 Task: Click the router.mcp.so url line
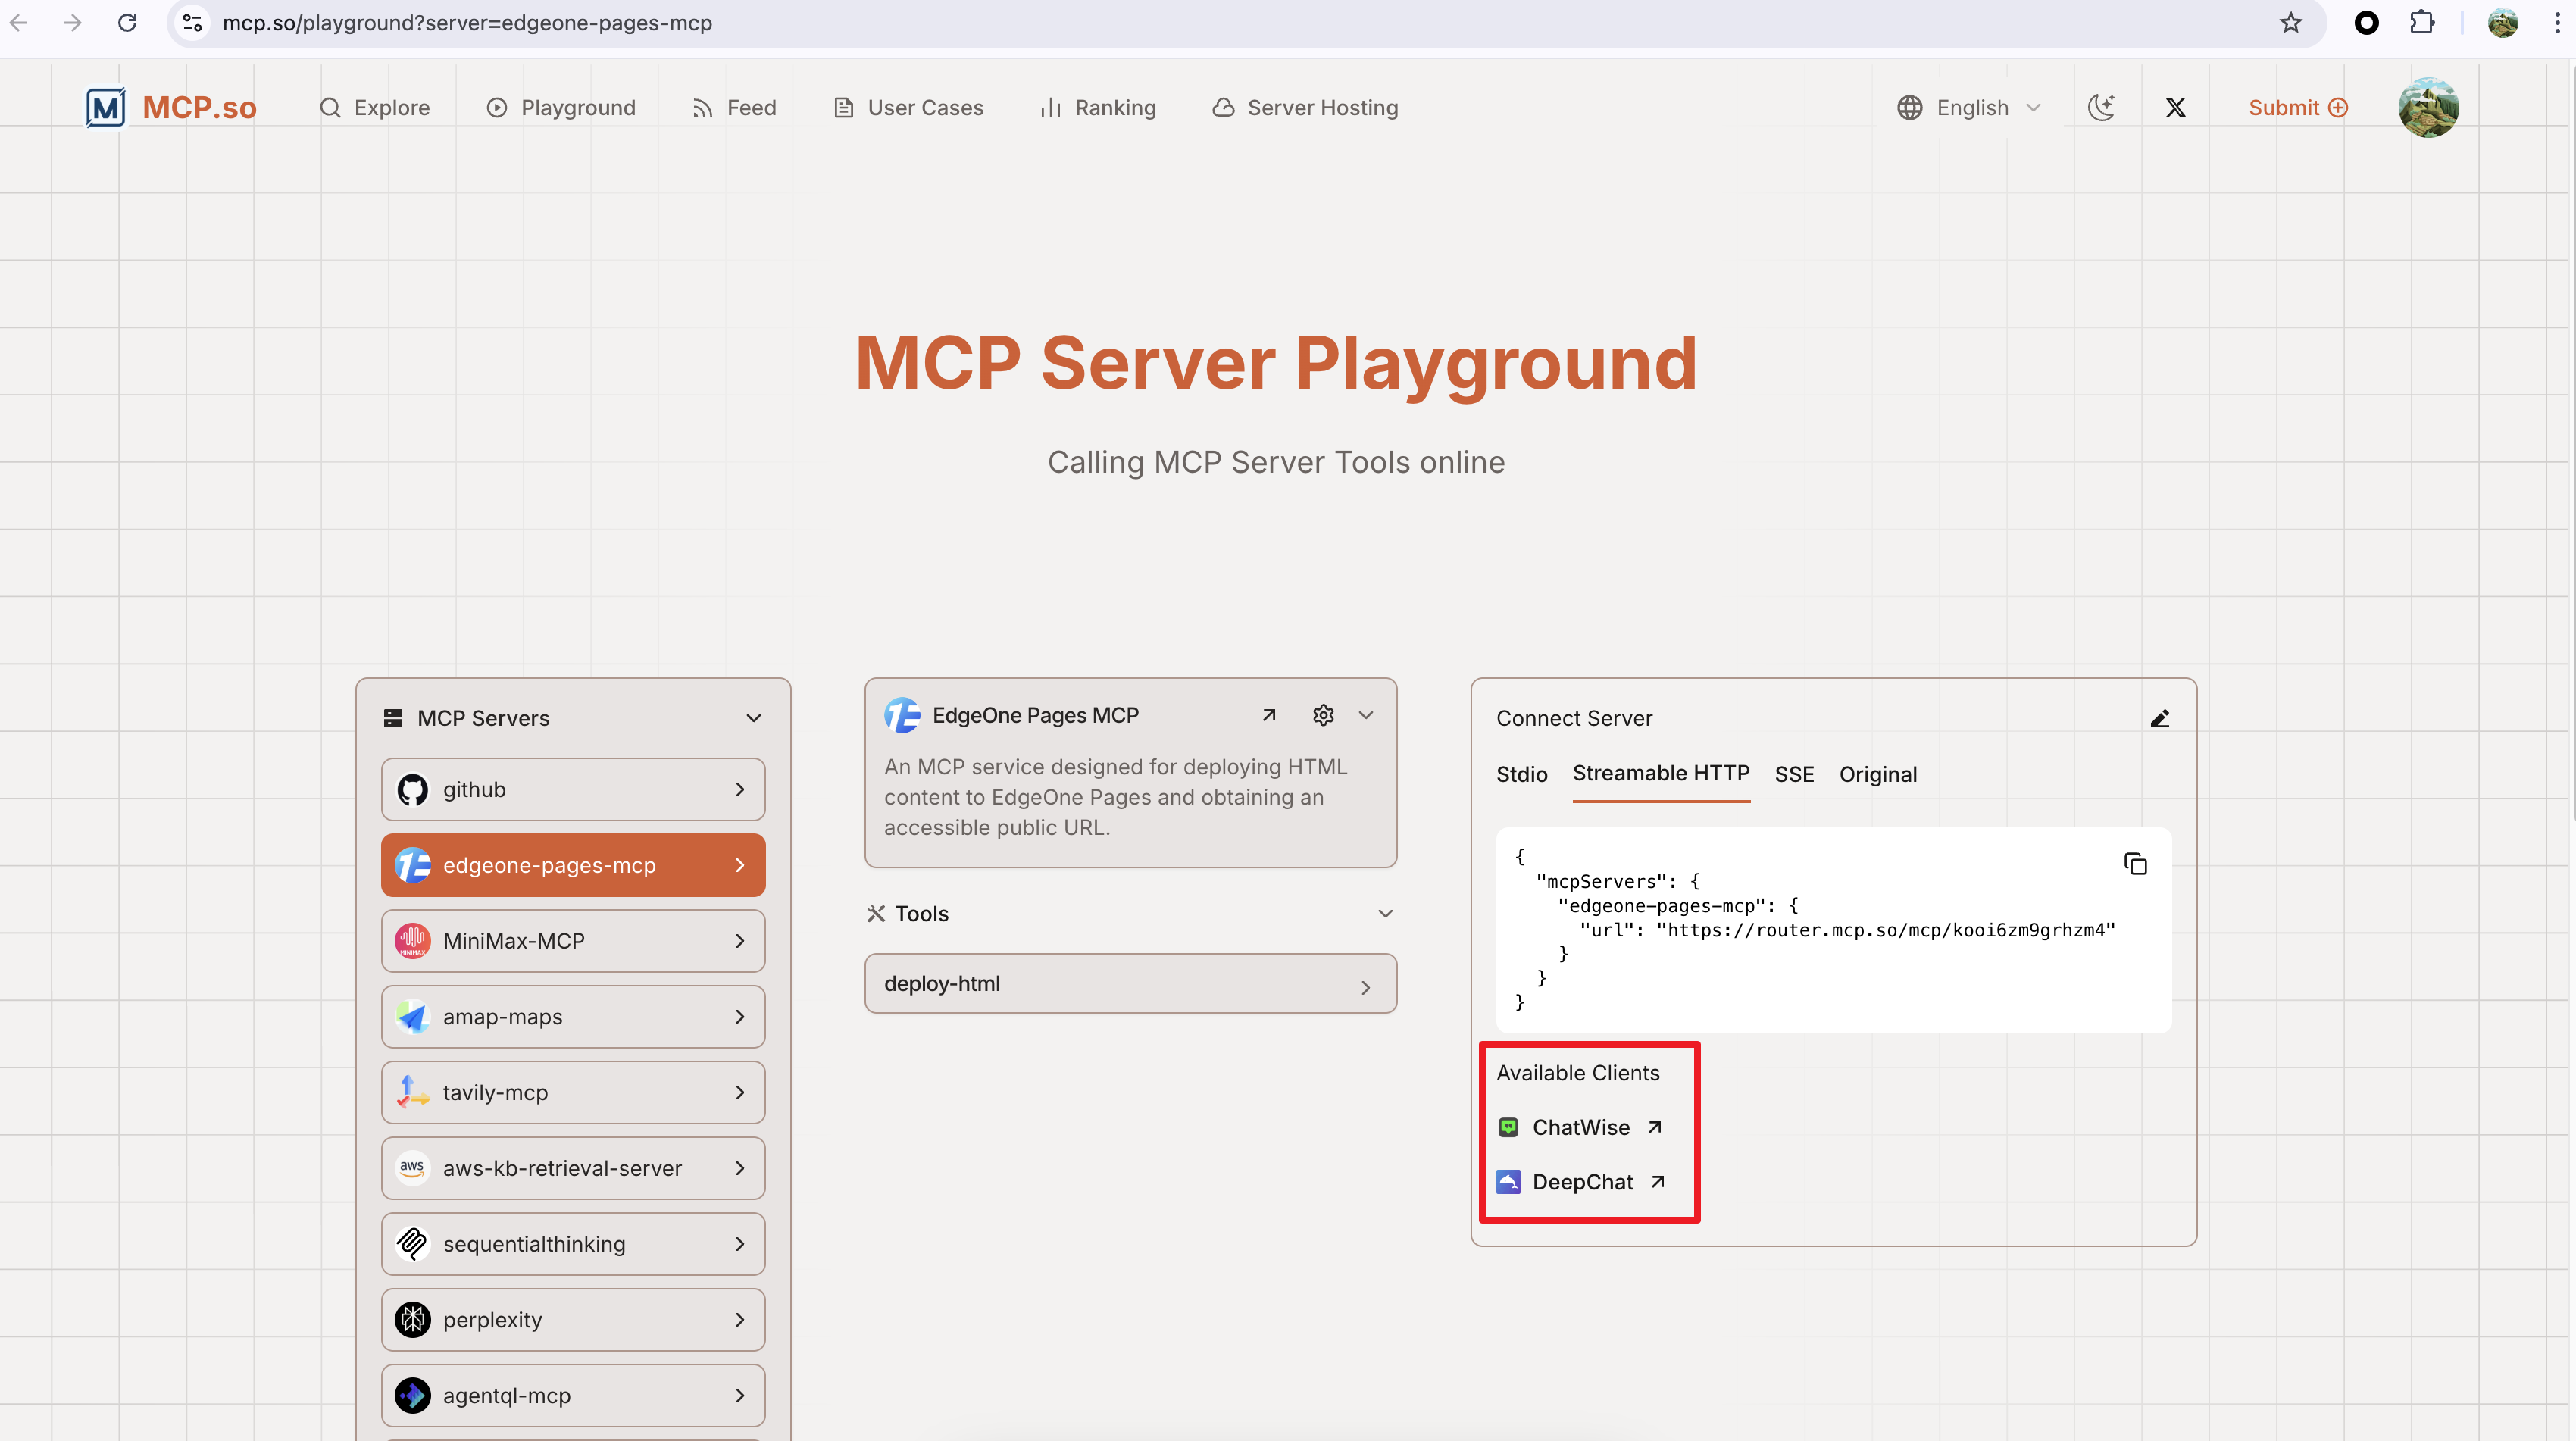click(x=1847, y=930)
